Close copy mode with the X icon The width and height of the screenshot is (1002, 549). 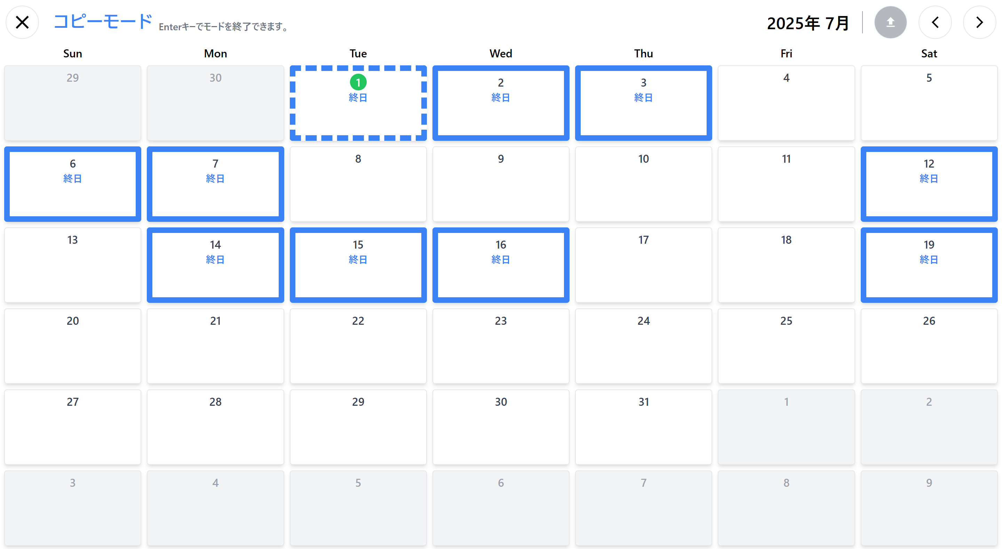click(x=22, y=22)
